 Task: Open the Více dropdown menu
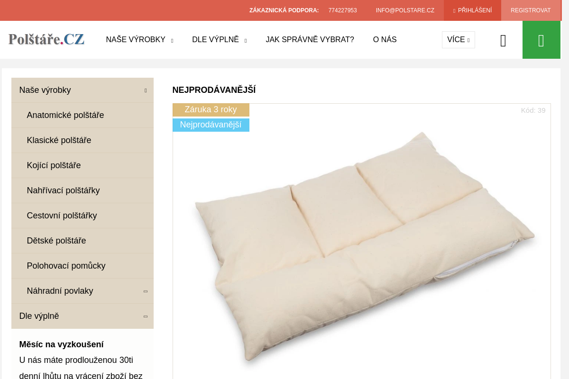458,40
